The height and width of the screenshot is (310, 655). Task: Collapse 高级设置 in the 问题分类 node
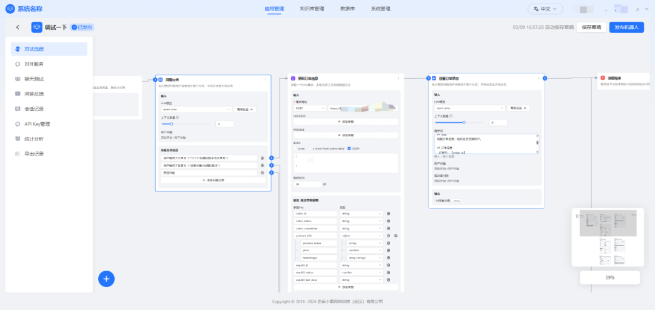point(245,110)
